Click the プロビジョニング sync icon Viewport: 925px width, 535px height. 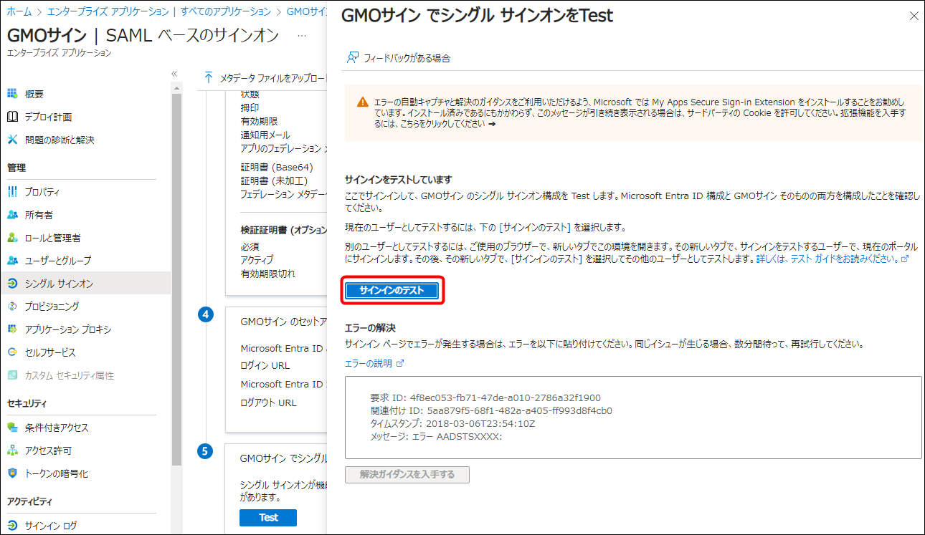tap(12, 306)
